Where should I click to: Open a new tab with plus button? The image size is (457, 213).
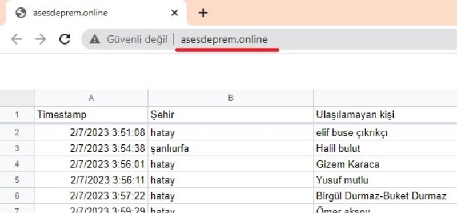point(203,13)
